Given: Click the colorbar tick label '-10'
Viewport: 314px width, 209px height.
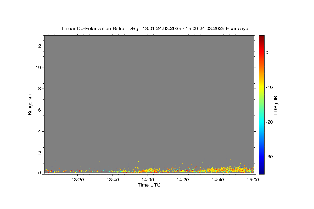Looking at the screenshot, I should (x=270, y=87).
